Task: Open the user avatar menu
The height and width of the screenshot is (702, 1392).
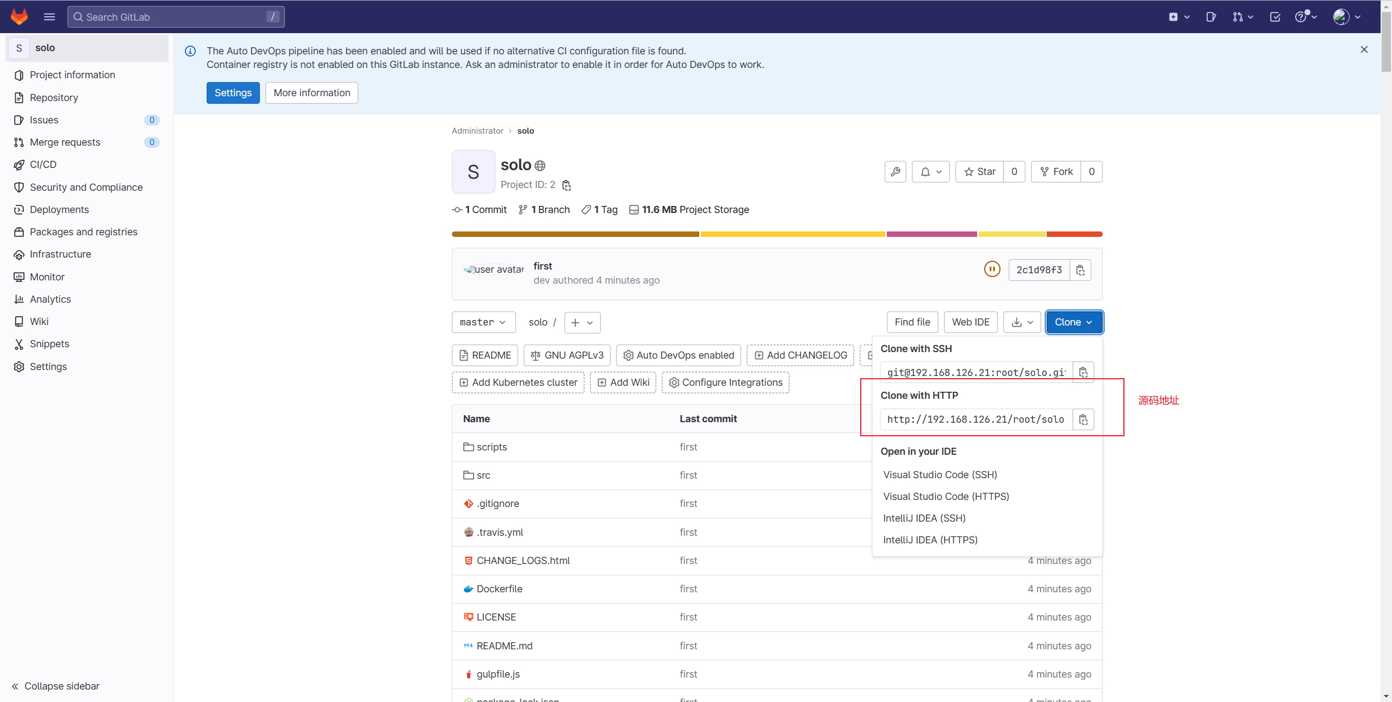Action: [x=1347, y=17]
